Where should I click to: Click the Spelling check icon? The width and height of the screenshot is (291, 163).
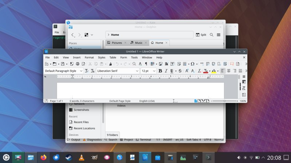click(140, 64)
